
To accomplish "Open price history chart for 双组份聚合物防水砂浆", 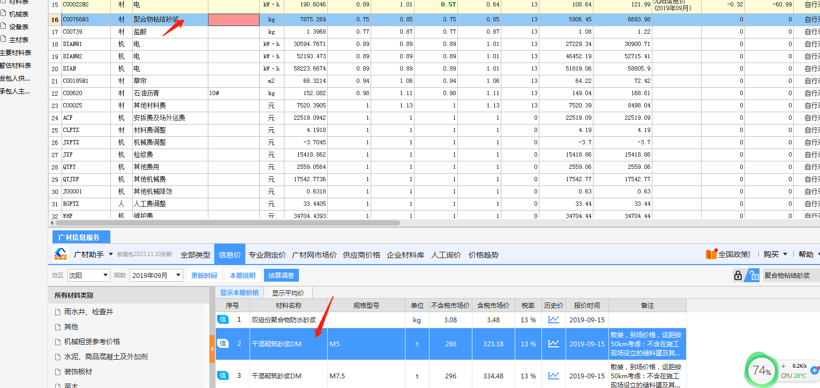I will 554,320.
